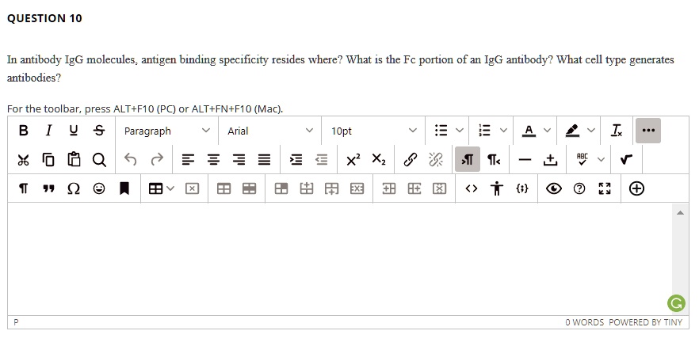
Task: Toggle italic formatting
Action: tap(48, 131)
